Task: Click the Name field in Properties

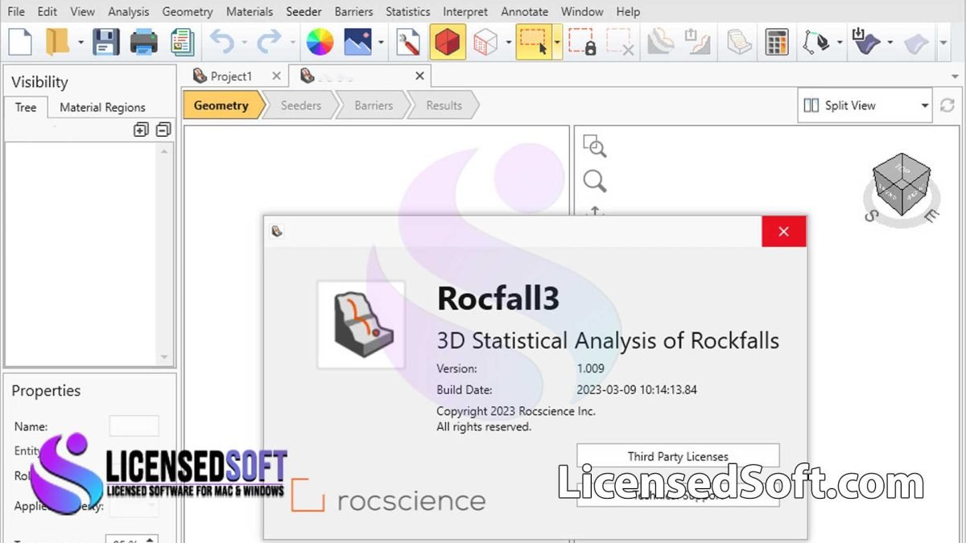Action: pyautogui.click(x=134, y=426)
